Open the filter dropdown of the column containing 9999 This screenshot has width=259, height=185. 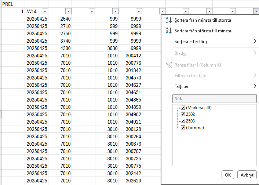click(139, 11)
